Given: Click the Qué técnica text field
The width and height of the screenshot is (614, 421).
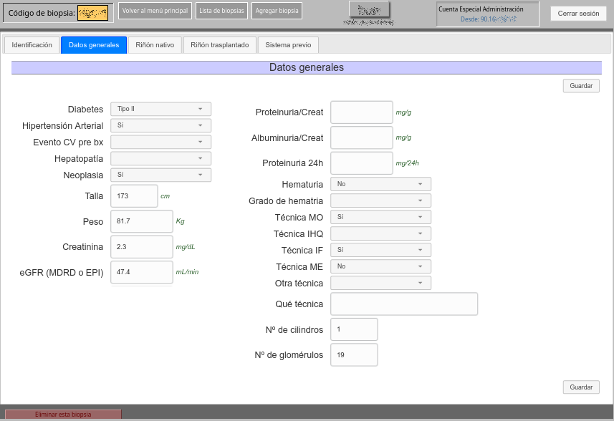Looking at the screenshot, I should coord(404,304).
